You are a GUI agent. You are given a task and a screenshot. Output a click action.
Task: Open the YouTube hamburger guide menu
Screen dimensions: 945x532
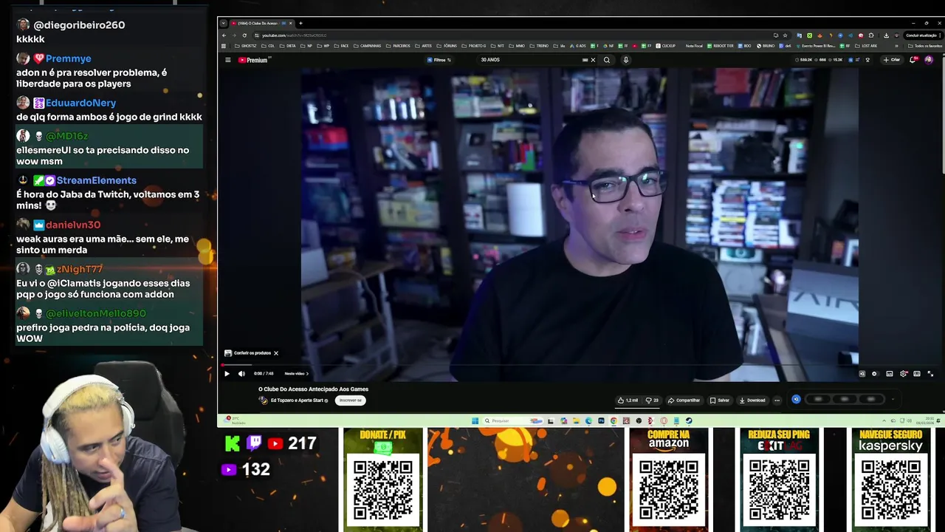[x=227, y=60]
